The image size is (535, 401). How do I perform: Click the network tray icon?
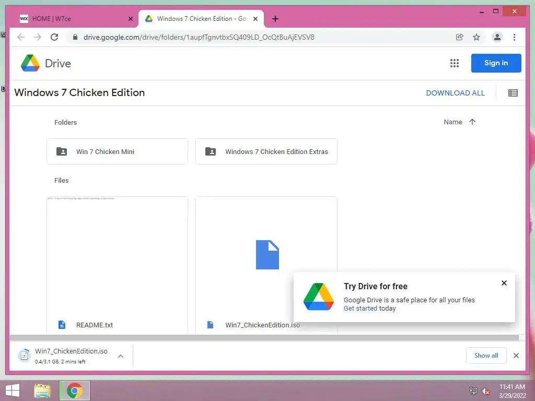[x=473, y=391]
